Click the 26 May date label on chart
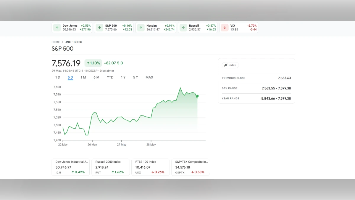The height and width of the screenshot is (200, 355). point(92,145)
